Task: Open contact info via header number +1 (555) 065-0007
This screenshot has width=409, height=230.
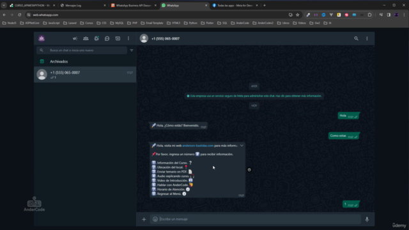Action: click(166, 38)
